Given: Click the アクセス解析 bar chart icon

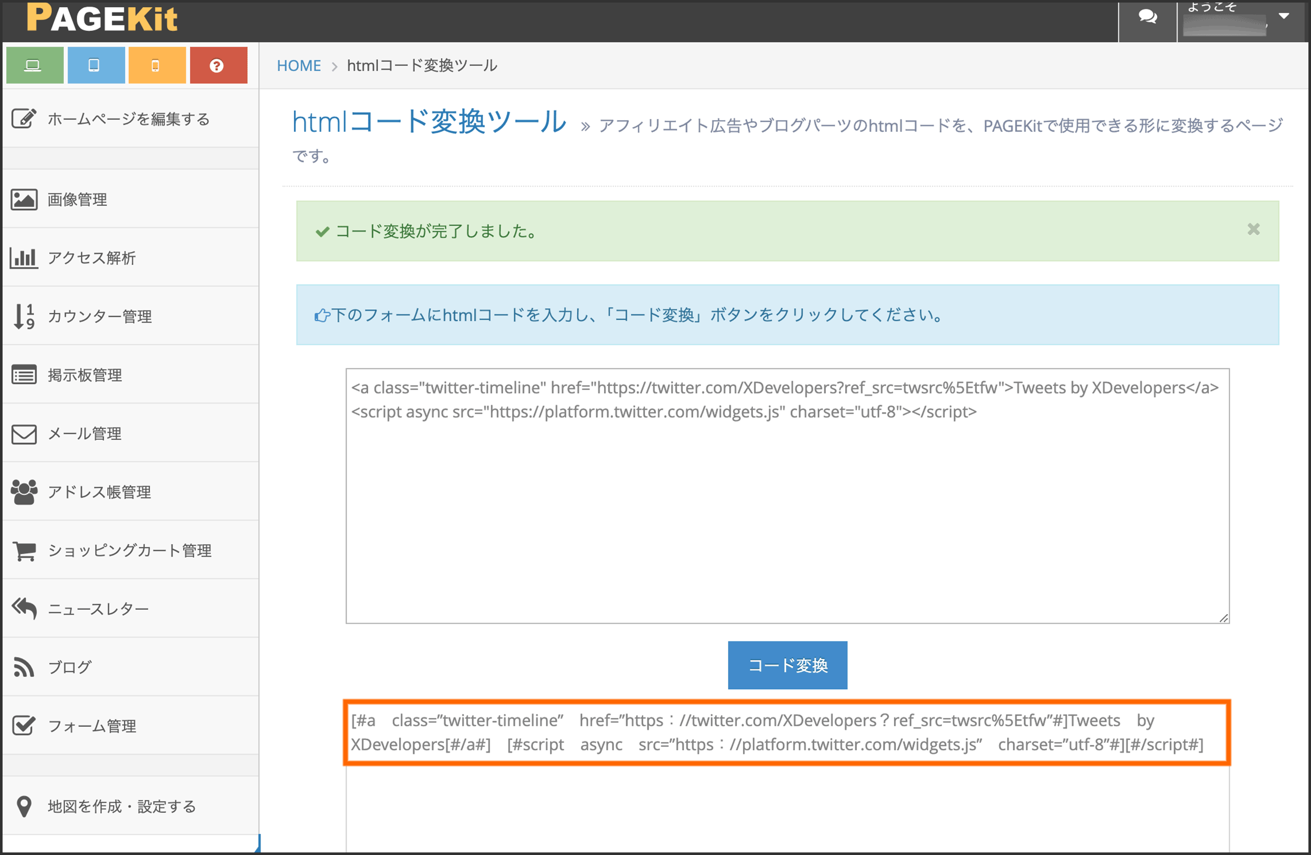Looking at the screenshot, I should pos(24,258).
